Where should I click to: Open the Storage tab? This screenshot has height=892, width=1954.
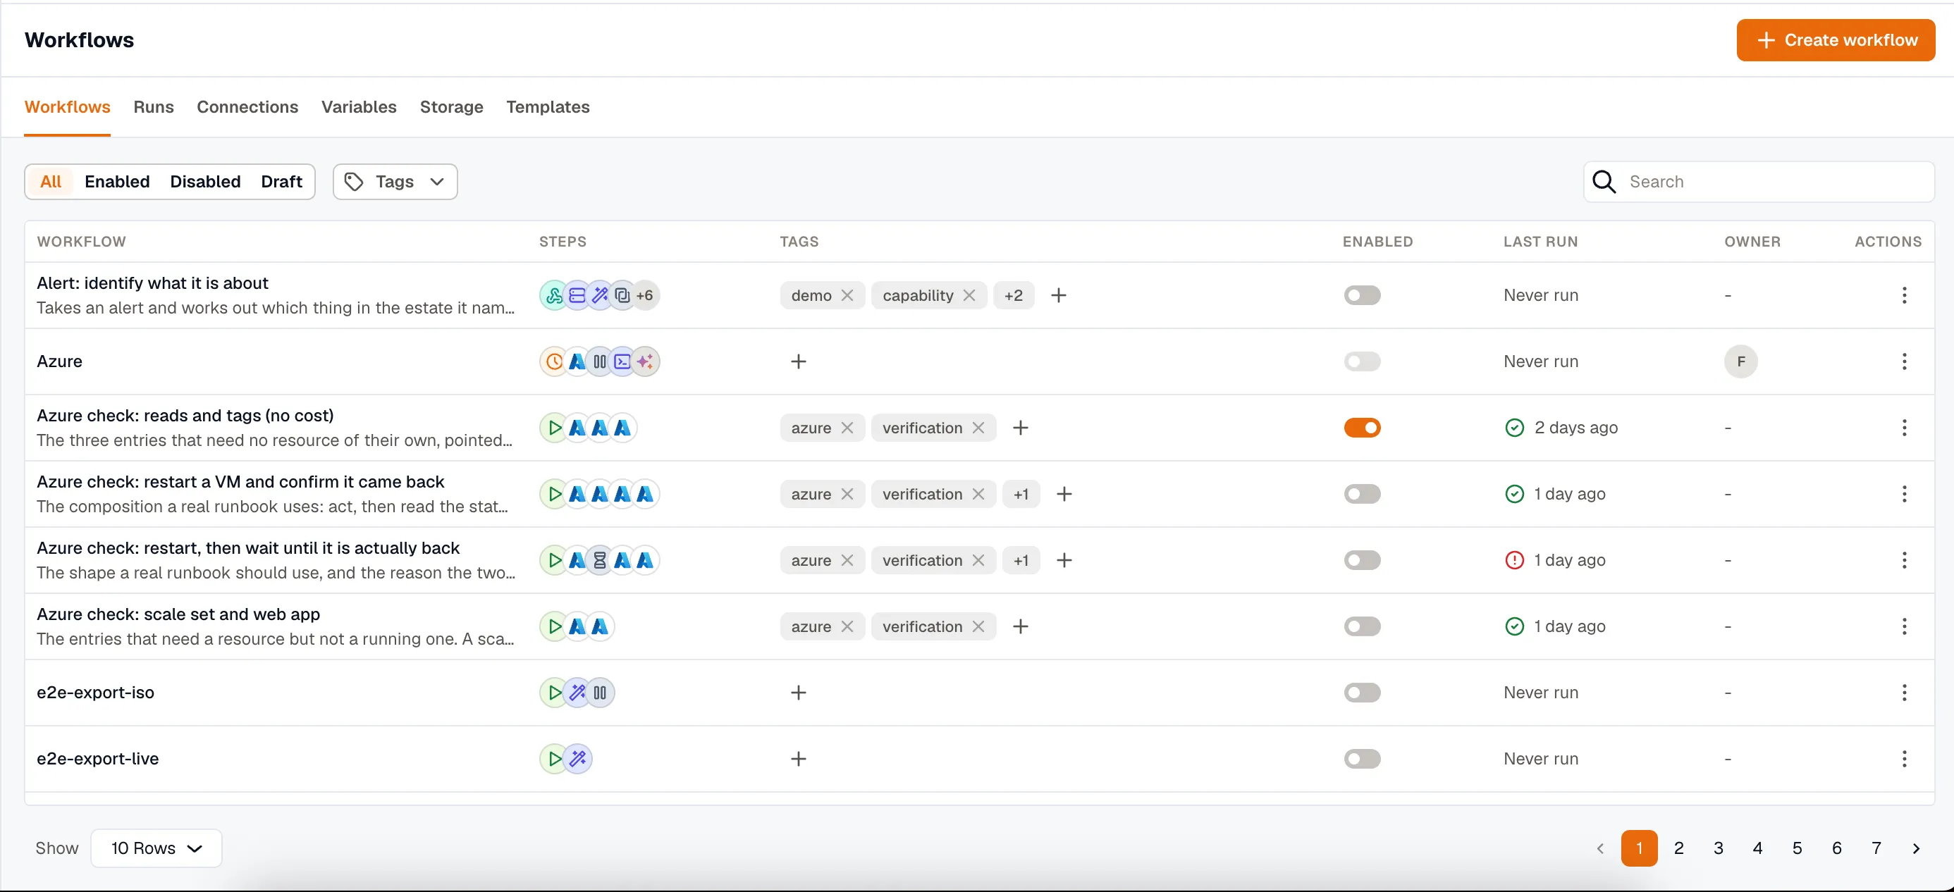pyautogui.click(x=451, y=107)
